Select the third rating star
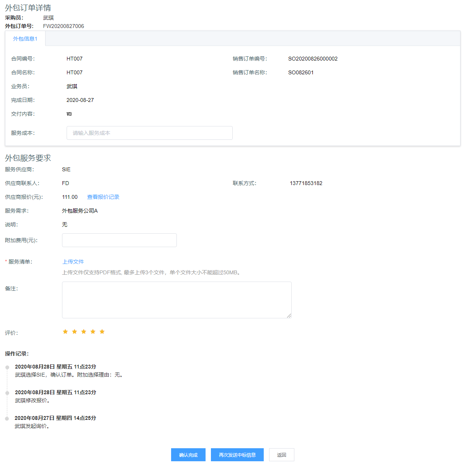This screenshot has width=467, height=467. (83, 332)
